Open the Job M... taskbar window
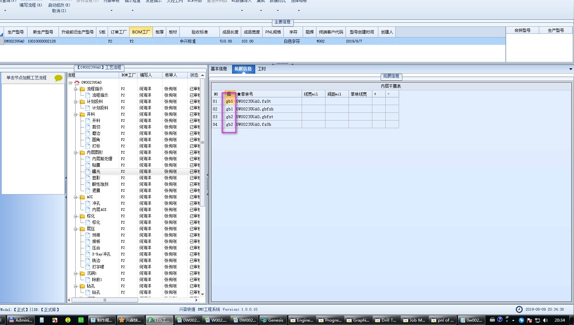The width and height of the screenshot is (574, 325). coord(414,320)
